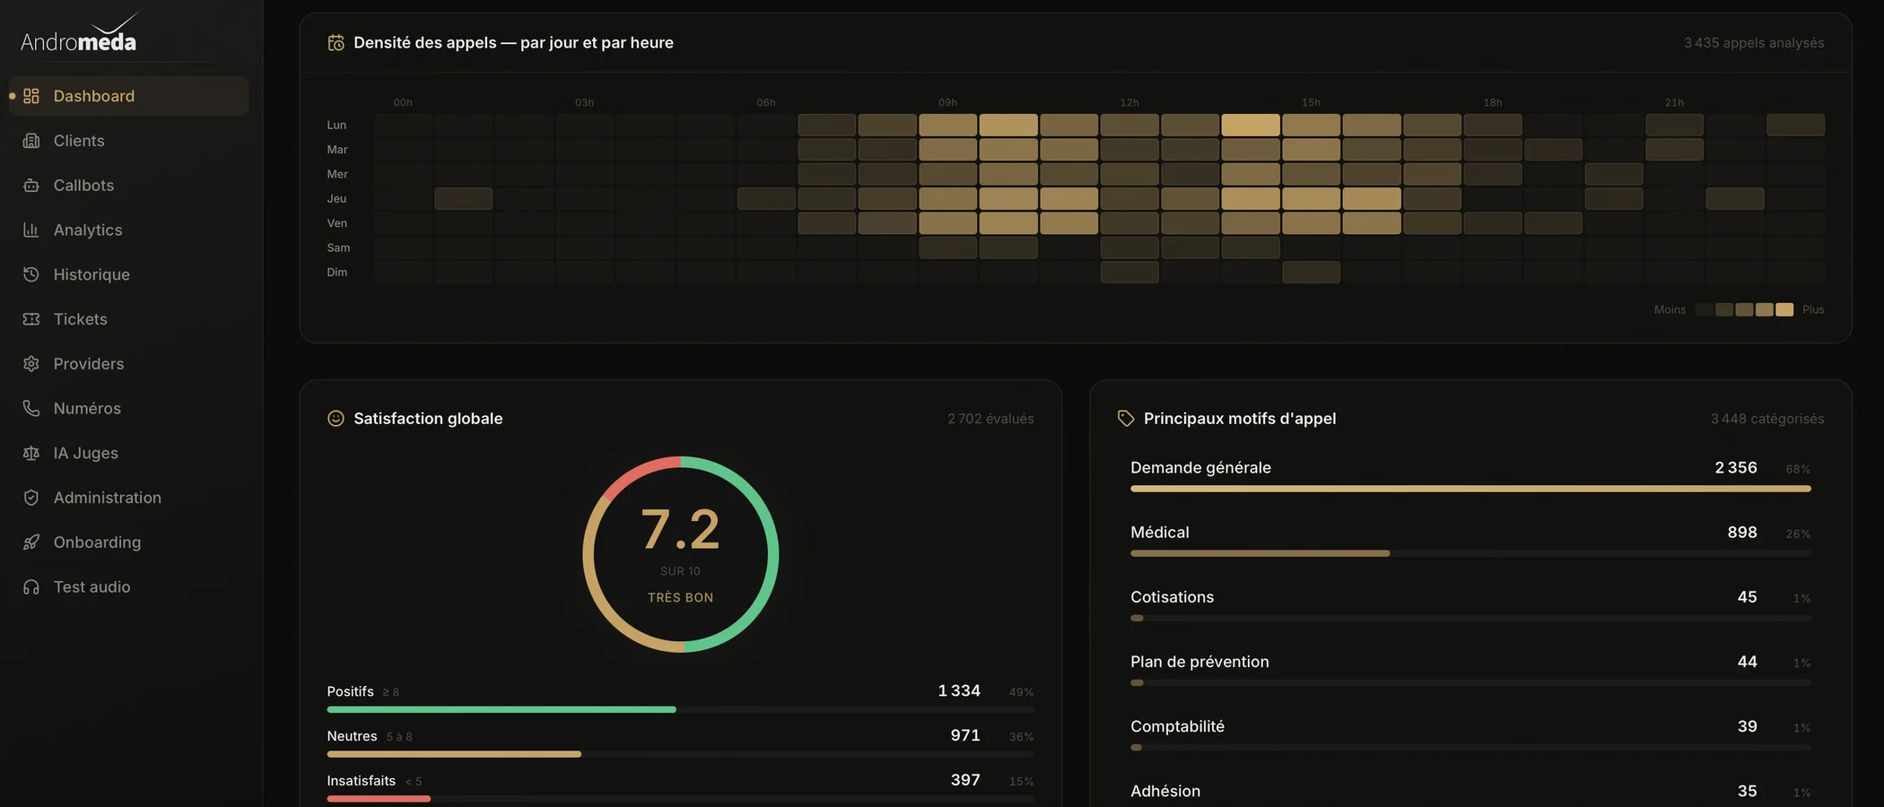Click the calendar icon beside Densité des appels

click(x=336, y=42)
